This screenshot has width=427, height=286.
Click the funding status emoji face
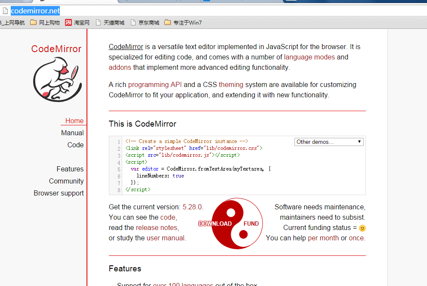[362, 228]
